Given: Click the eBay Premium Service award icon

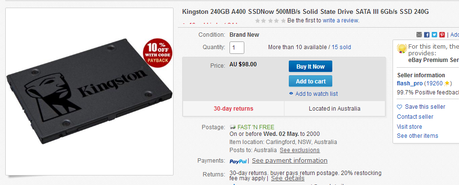Looking at the screenshot, I should (402, 49).
